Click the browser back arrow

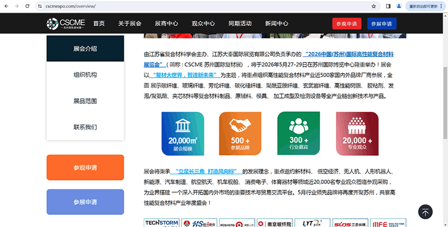[x=6, y=6]
